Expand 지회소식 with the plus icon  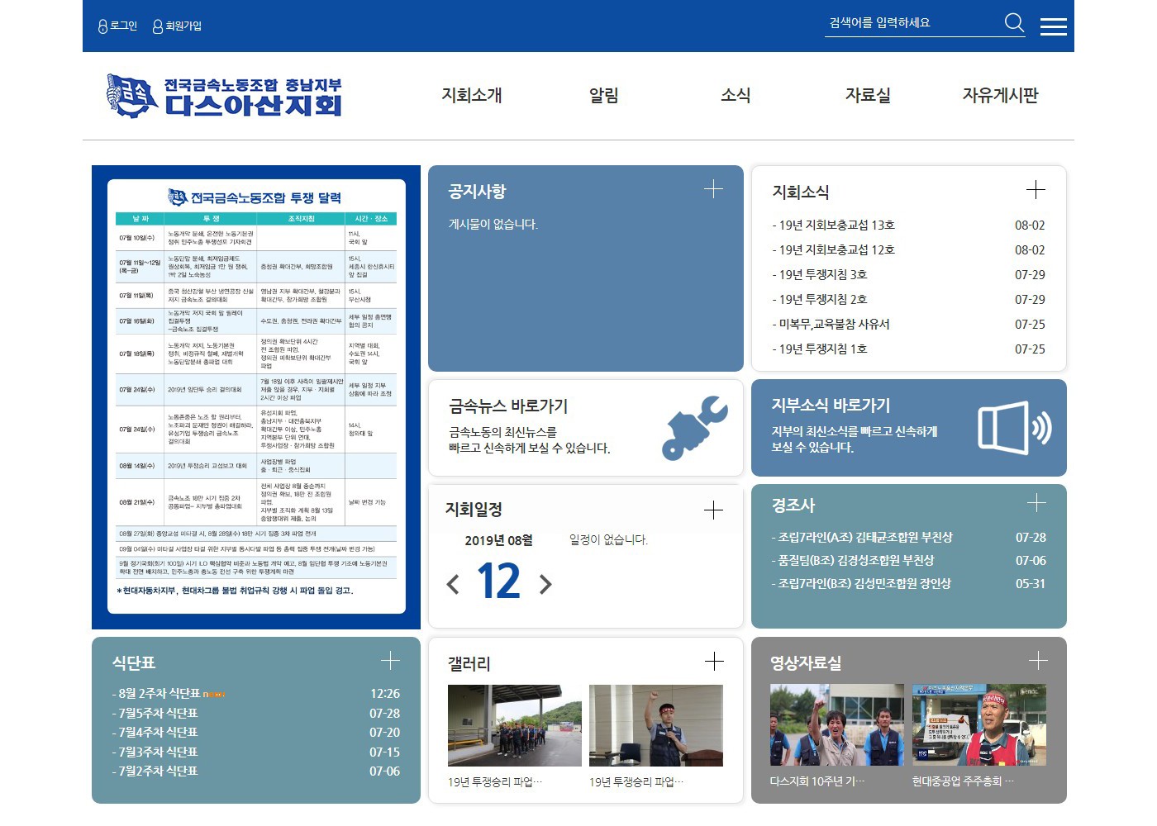[x=1036, y=189]
